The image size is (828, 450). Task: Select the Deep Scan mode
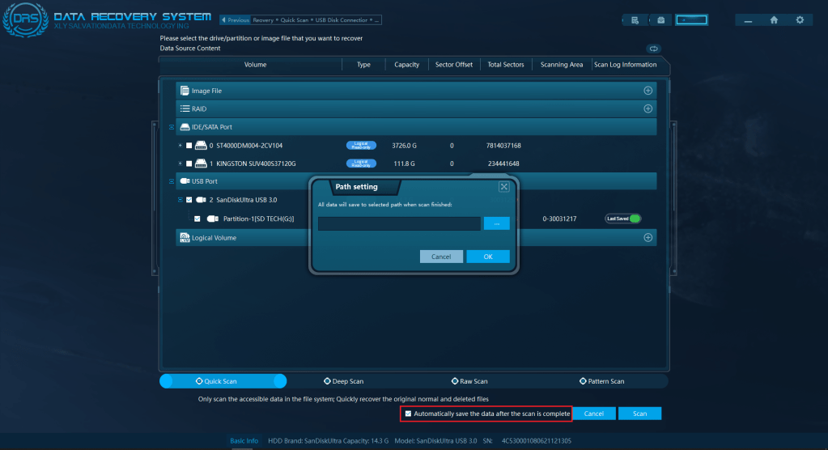[x=344, y=381]
